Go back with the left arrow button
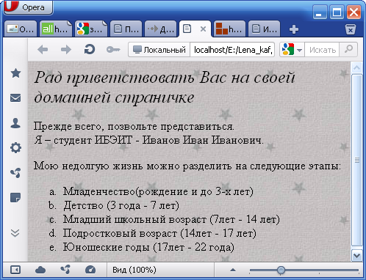This screenshot has height=280, width=366. 43,50
